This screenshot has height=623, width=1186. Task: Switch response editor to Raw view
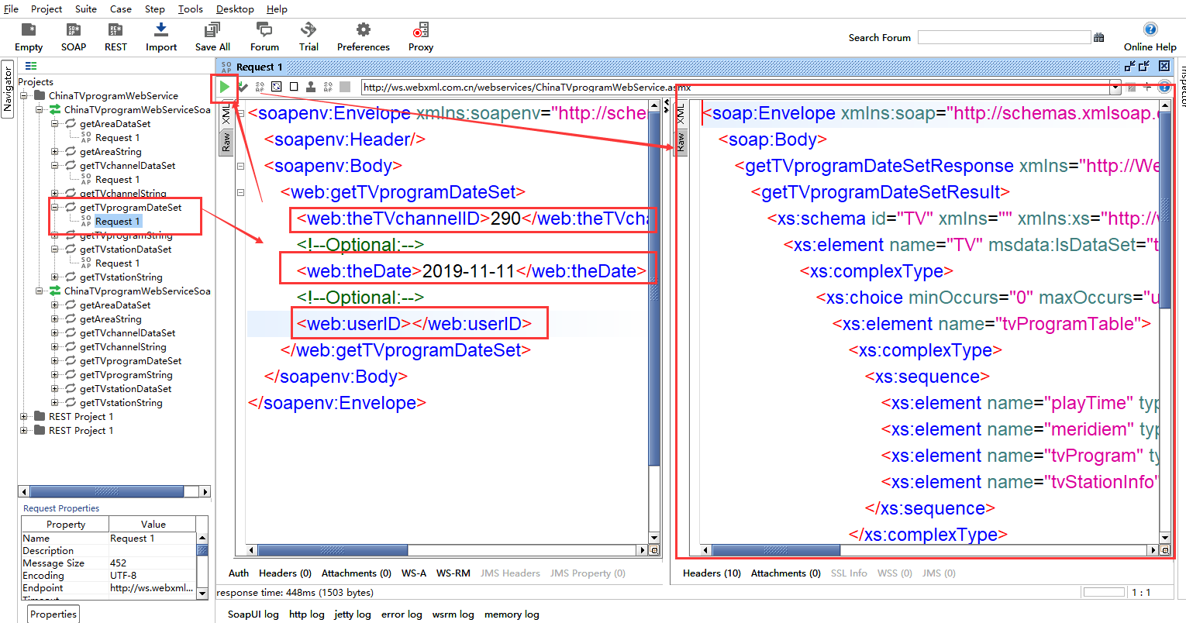[681, 142]
